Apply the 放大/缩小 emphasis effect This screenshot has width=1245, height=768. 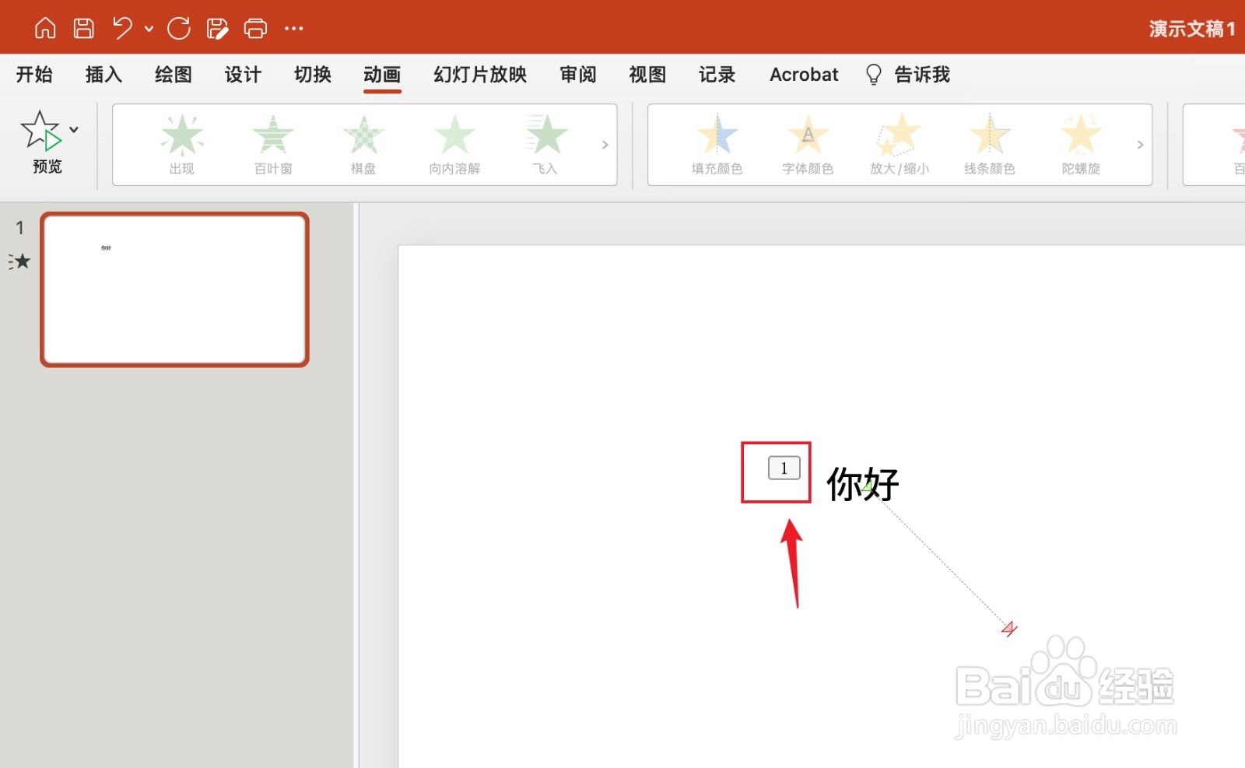tap(900, 145)
